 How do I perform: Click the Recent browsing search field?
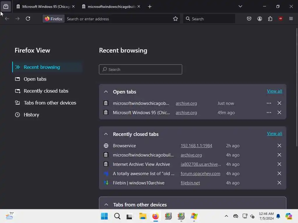pyautogui.click(x=141, y=69)
